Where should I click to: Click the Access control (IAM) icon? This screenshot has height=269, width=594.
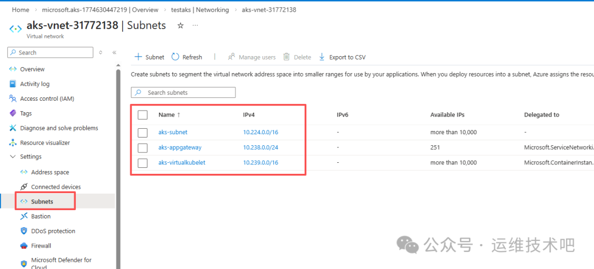[13, 98]
